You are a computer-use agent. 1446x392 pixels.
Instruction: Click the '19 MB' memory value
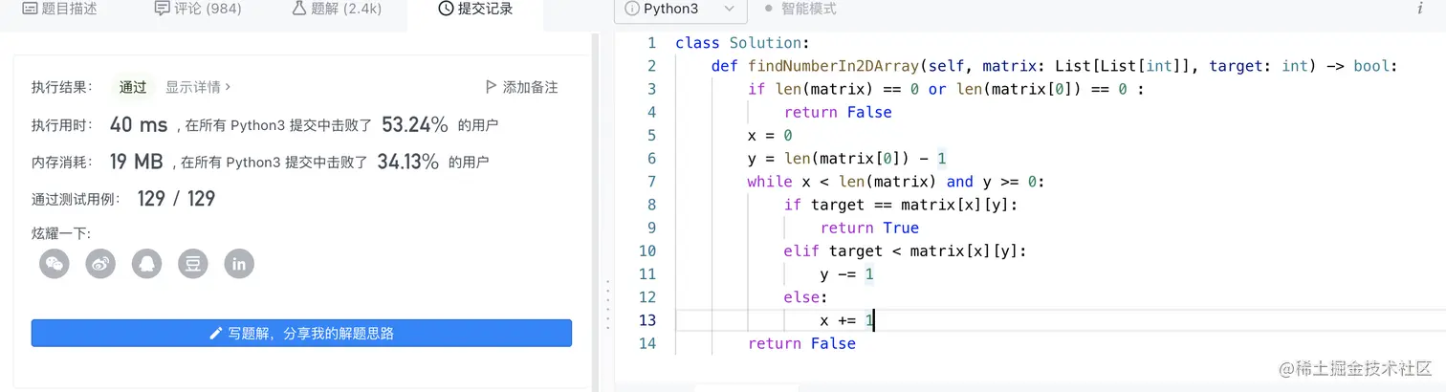click(x=137, y=162)
